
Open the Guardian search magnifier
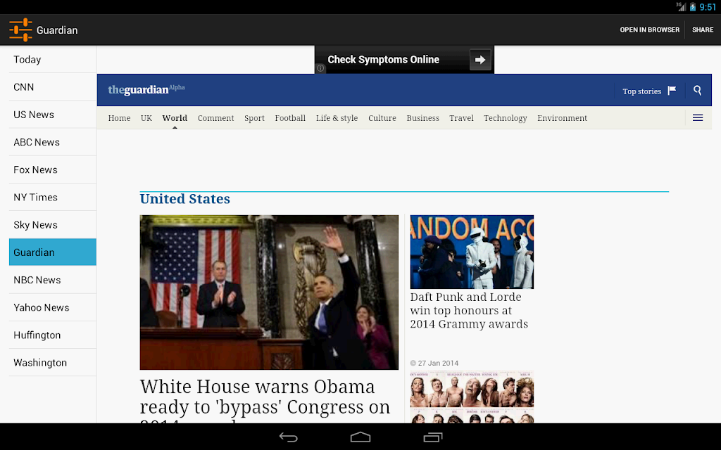pos(698,91)
